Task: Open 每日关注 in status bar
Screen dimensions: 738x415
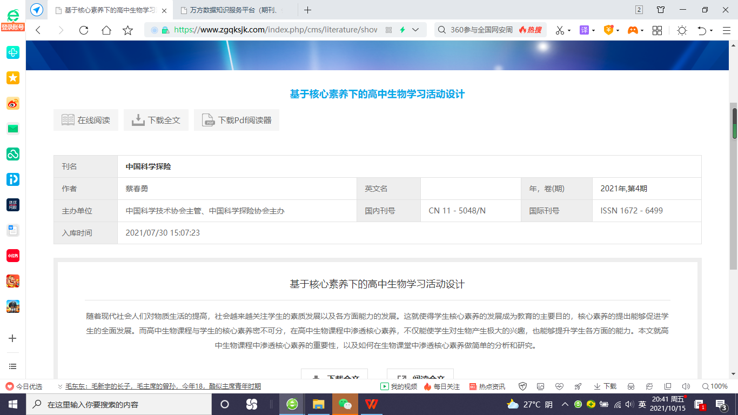Action: [442, 386]
